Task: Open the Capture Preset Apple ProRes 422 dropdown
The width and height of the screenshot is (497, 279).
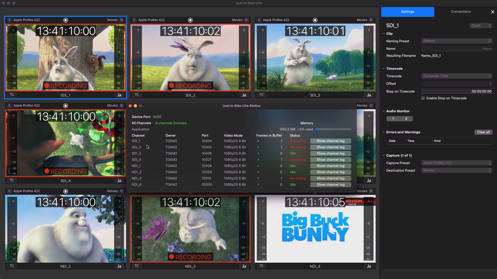Action: 457,163
